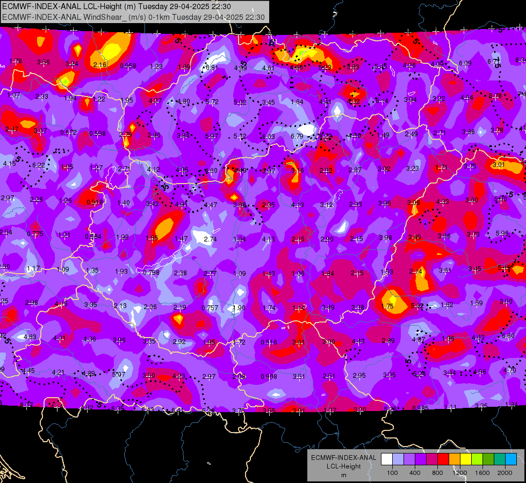Click the legend tick label 800
The image size is (526, 483).
click(x=437, y=473)
